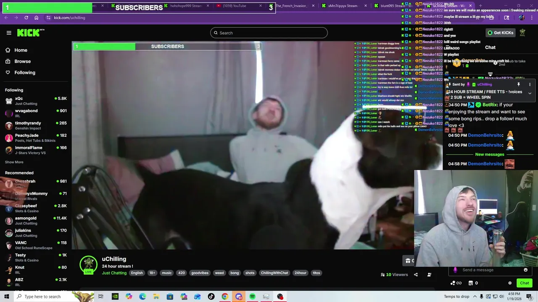Viewport: 538px width, 302px height.
Task: Expand Show more under Following
Action: pos(14,162)
